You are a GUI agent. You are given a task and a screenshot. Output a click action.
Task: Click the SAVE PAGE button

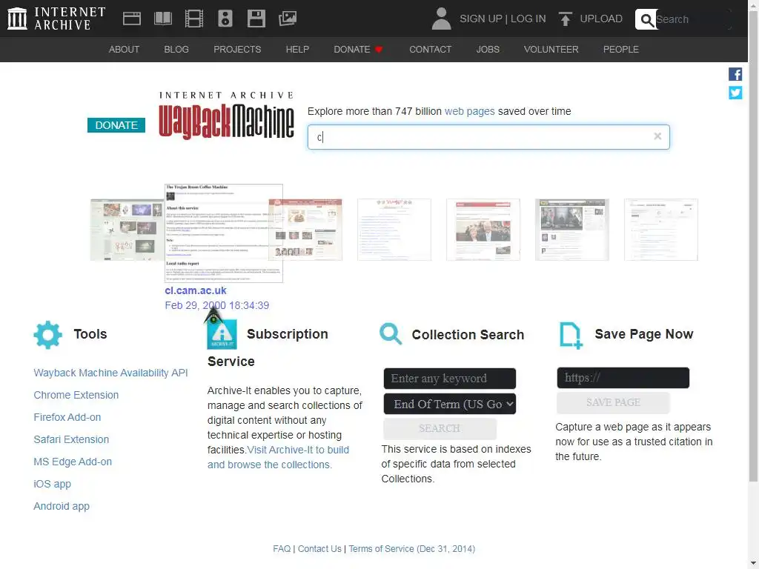[x=613, y=402]
